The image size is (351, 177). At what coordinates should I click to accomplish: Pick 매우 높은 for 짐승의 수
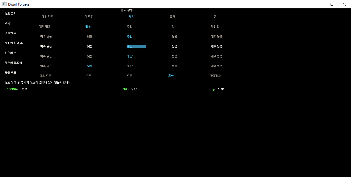pyautogui.click(x=216, y=56)
